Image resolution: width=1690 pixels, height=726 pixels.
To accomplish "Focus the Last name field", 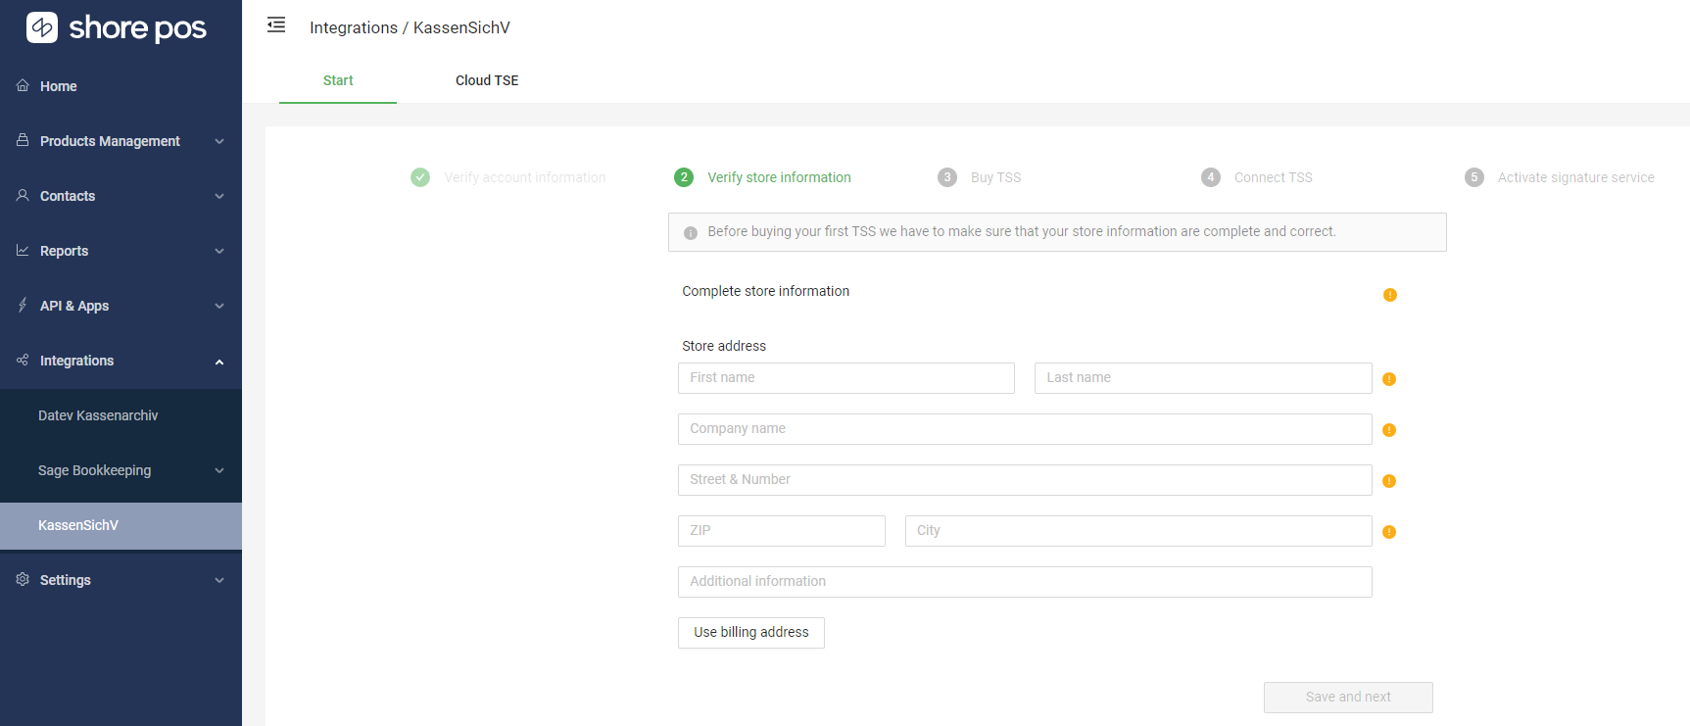I will click(x=1203, y=378).
